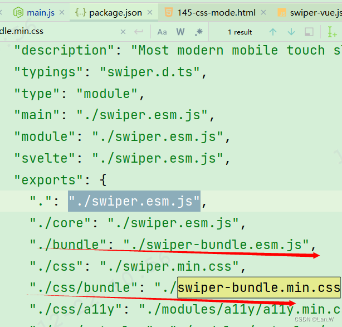
Task: Toggle whole Words search option
Action: click(x=180, y=32)
